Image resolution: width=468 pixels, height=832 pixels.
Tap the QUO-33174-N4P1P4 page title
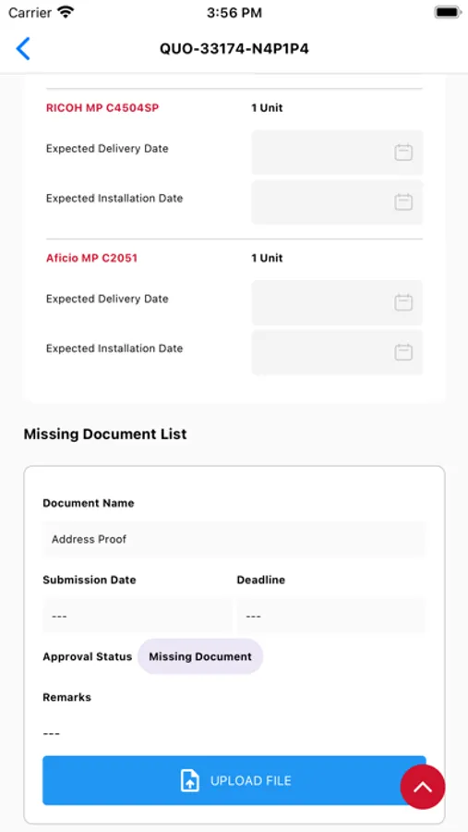pyautogui.click(x=234, y=49)
